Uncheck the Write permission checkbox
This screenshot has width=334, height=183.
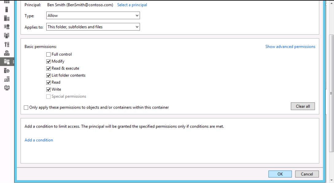(x=48, y=89)
